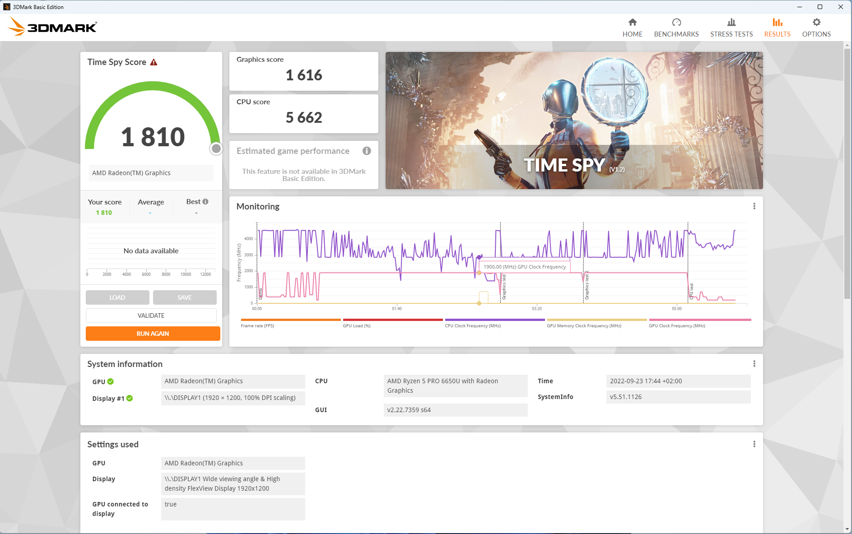This screenshot has height=534, width=852.
Task: Toggle the CPU Clock Frequency legend series
Action: click(495, 323)
